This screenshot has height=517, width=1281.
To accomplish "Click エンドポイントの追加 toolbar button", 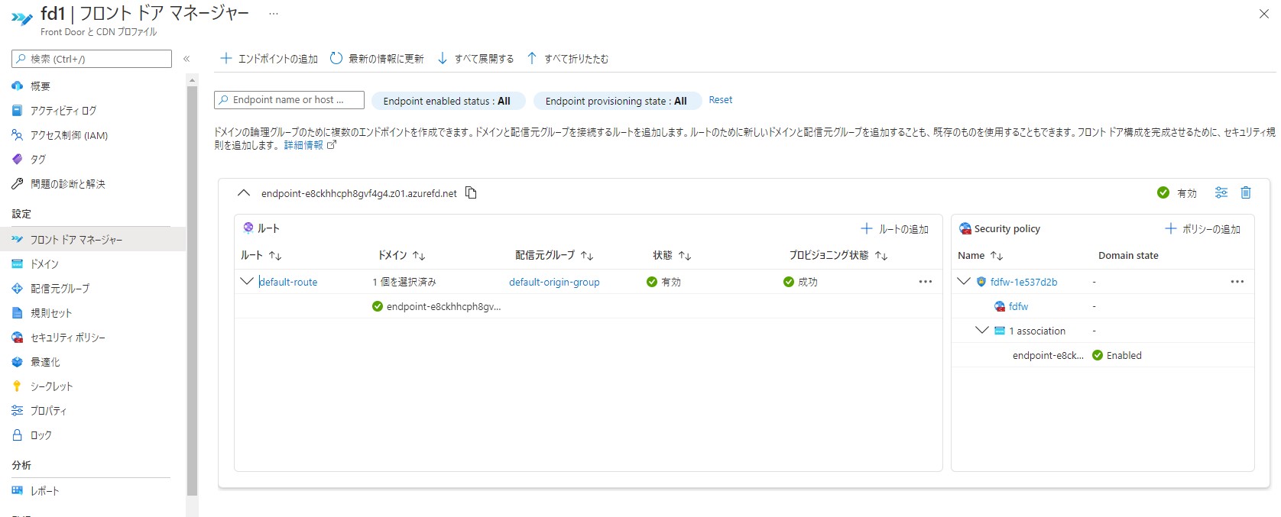I will click(269, 59).
